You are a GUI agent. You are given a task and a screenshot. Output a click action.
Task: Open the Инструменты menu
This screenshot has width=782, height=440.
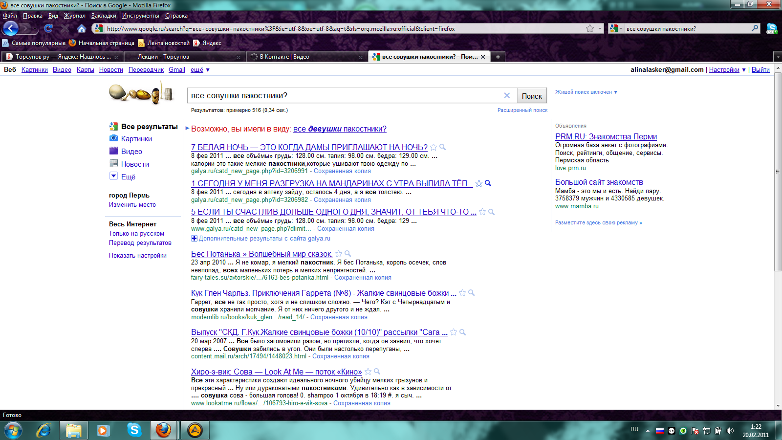[140, 16]
